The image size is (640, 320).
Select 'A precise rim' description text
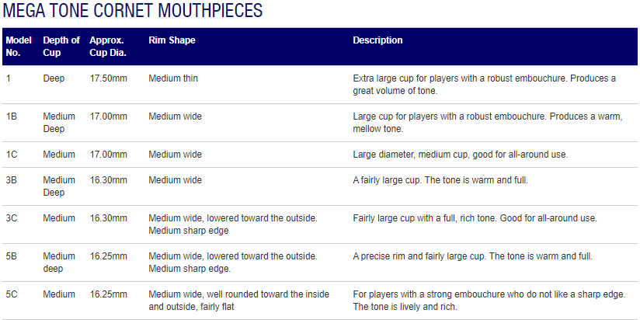(x=472, y=256)
